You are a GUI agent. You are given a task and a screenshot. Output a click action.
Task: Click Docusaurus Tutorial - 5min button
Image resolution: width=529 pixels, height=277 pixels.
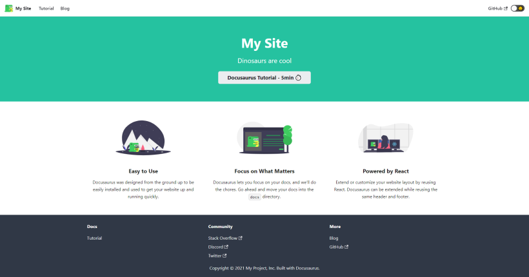point(264,77)
